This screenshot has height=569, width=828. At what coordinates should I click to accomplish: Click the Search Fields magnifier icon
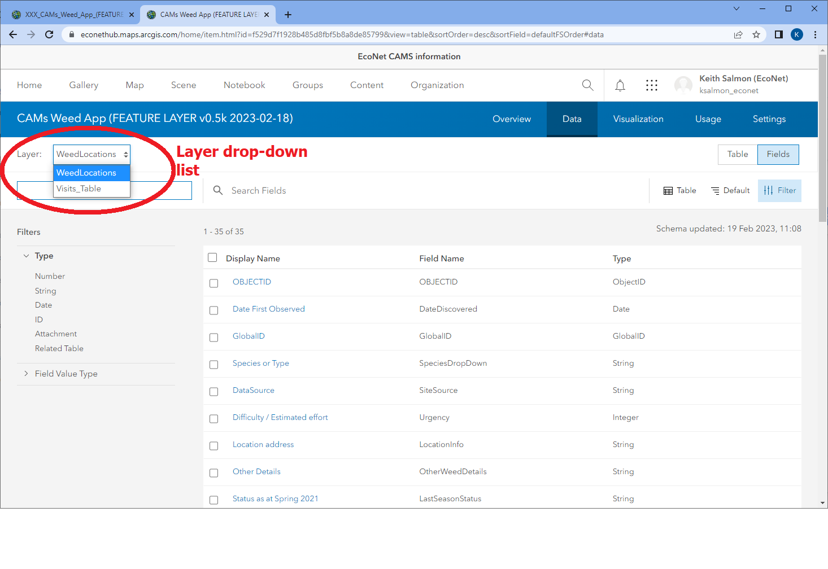click(218, 190)
